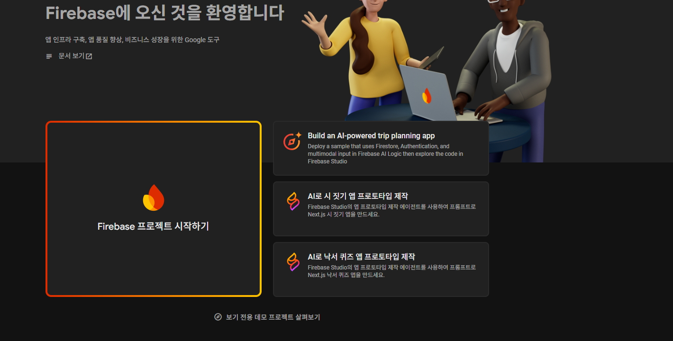
Task: Click the Firebase에 오신 것을 환영합니다 heading
Action: tap(164, 13)
